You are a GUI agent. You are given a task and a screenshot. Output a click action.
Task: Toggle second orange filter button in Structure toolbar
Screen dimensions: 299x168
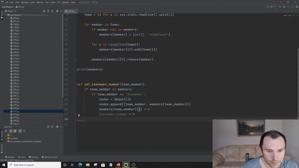pyautogui.click(x=15, y=131)
